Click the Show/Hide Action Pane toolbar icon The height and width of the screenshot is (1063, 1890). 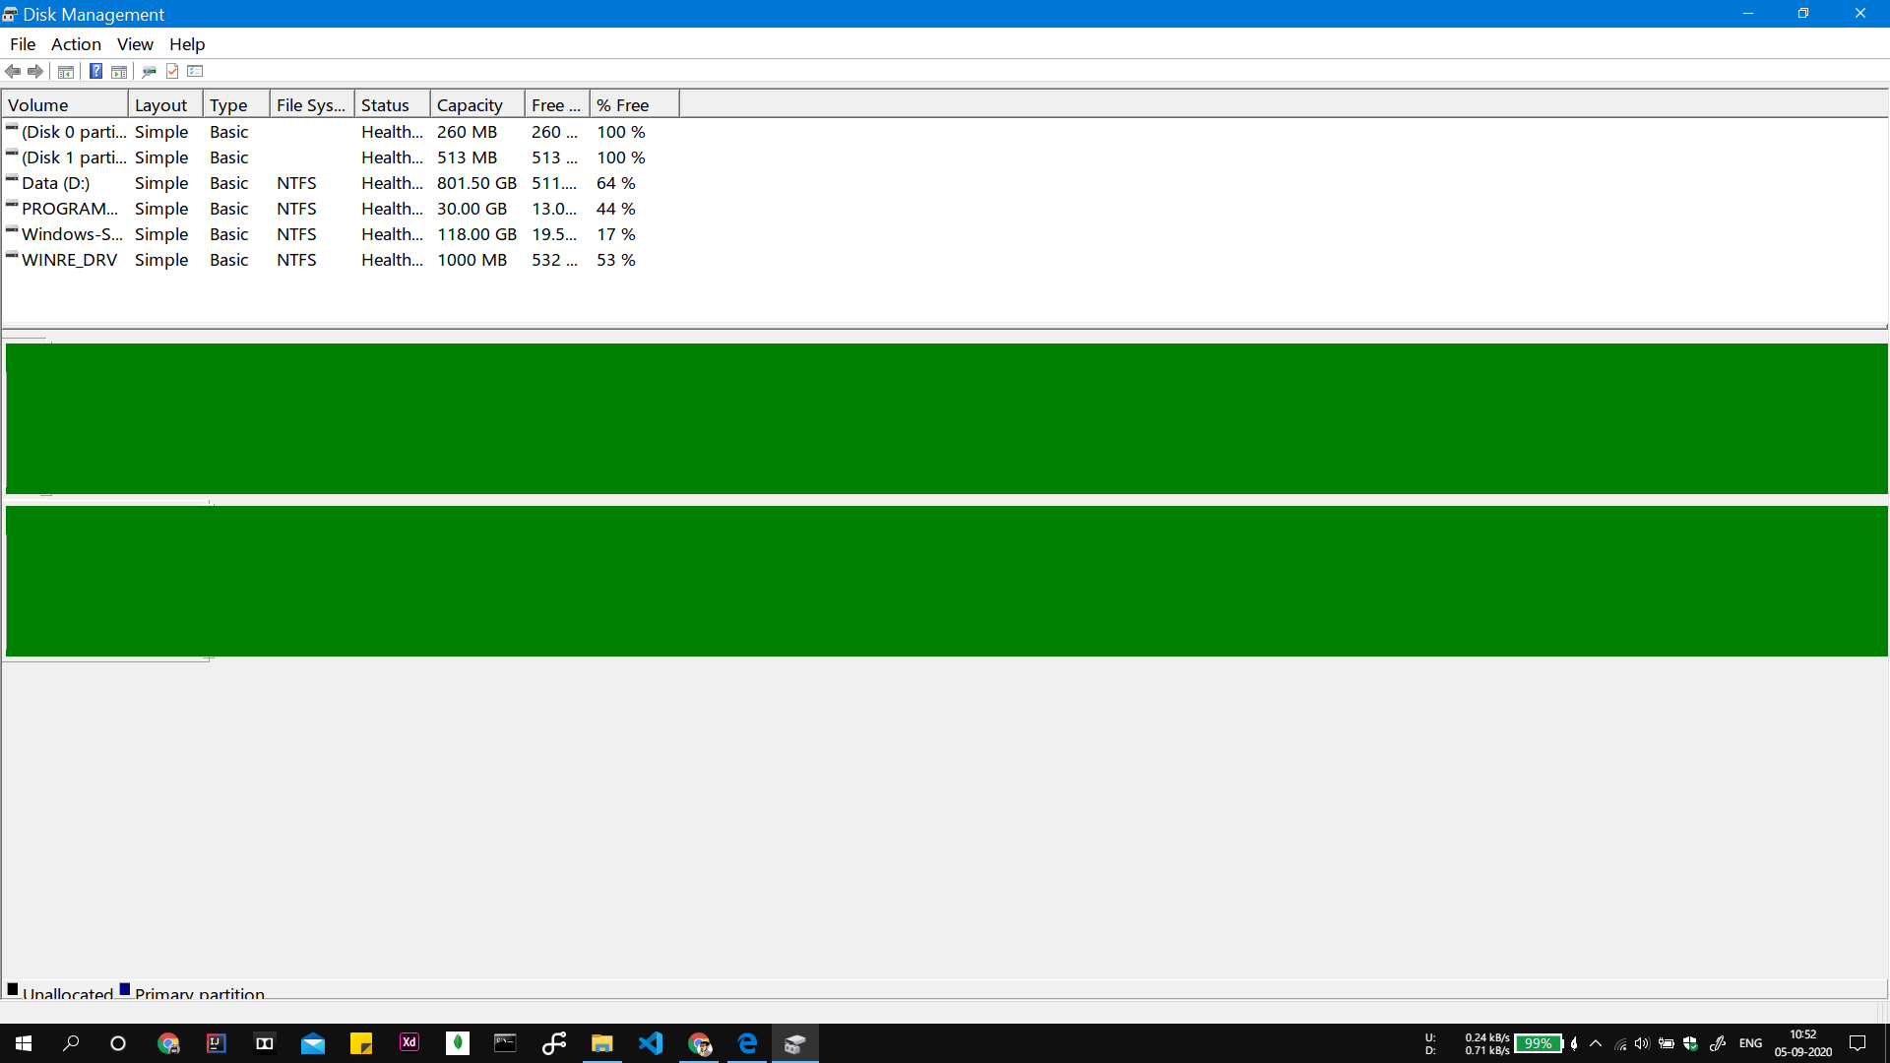119,71
